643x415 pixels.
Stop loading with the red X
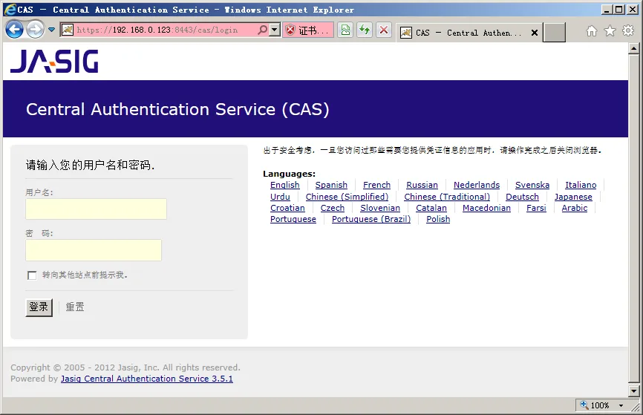384,30
